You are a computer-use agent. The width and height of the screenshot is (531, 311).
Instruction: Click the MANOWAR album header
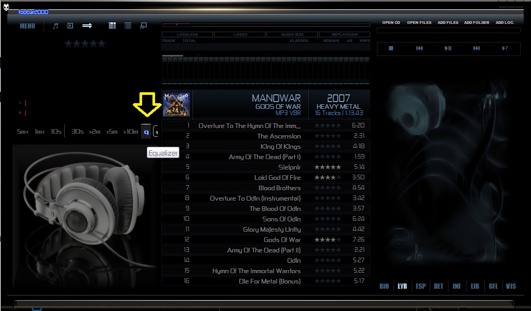pos(266,105)
